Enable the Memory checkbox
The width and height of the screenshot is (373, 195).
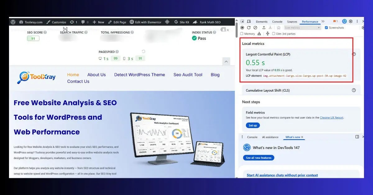coord(242,34)
